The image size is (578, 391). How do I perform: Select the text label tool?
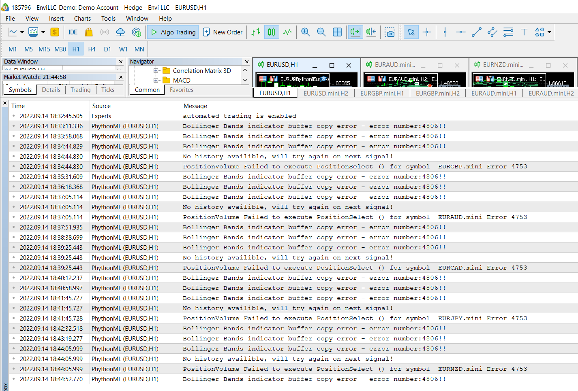pyautogui.click(x=524, y=32)
